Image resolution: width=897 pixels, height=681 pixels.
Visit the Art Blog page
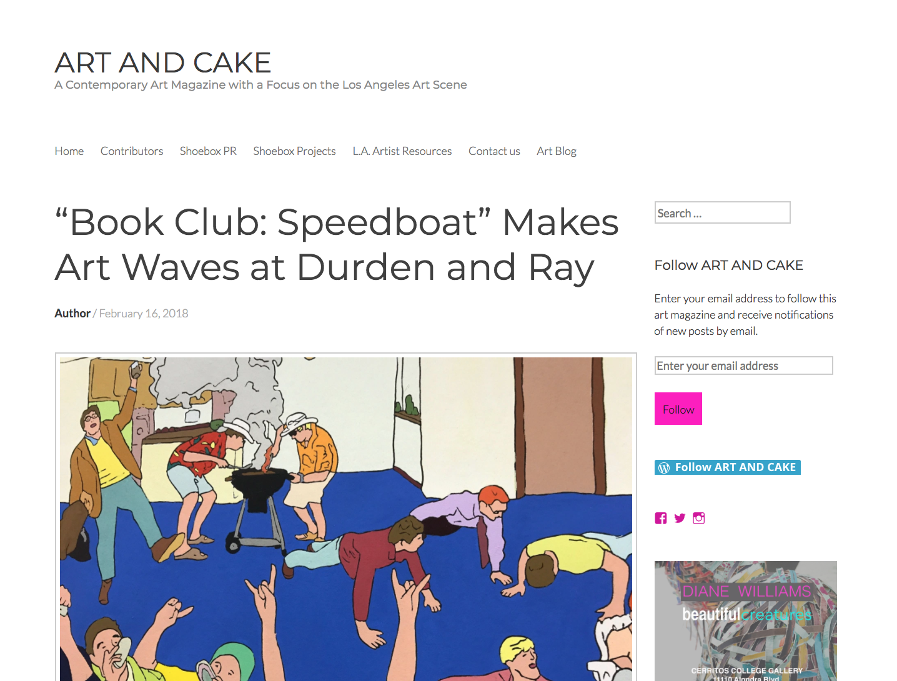point(557,151)
